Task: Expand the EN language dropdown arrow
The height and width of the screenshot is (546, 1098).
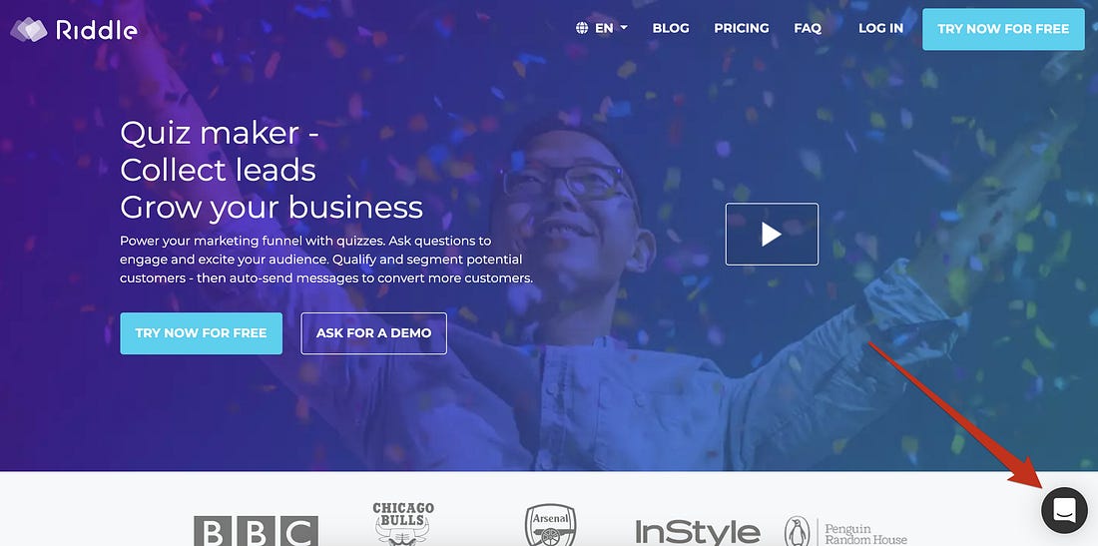Action: tap(624, 28)
